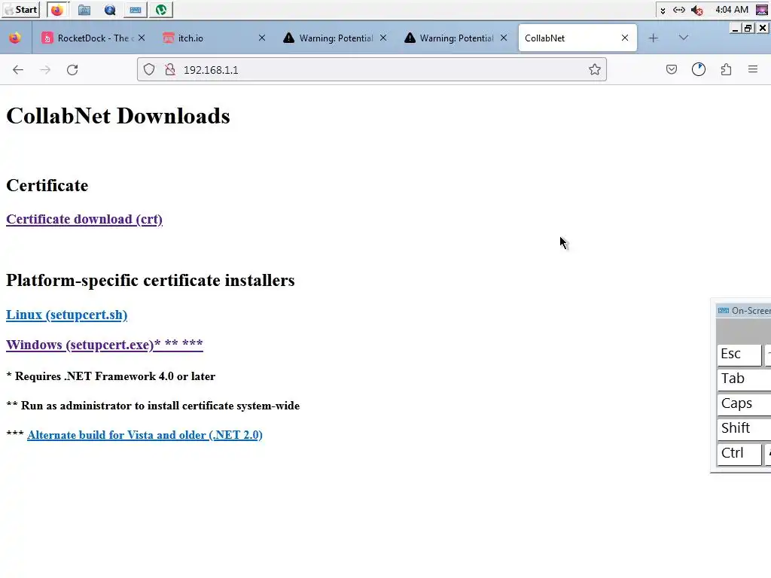Viewport: 771px width, 578px height.
Task: Open a new tab with the plus button
Action: click(x=653, y=38)
